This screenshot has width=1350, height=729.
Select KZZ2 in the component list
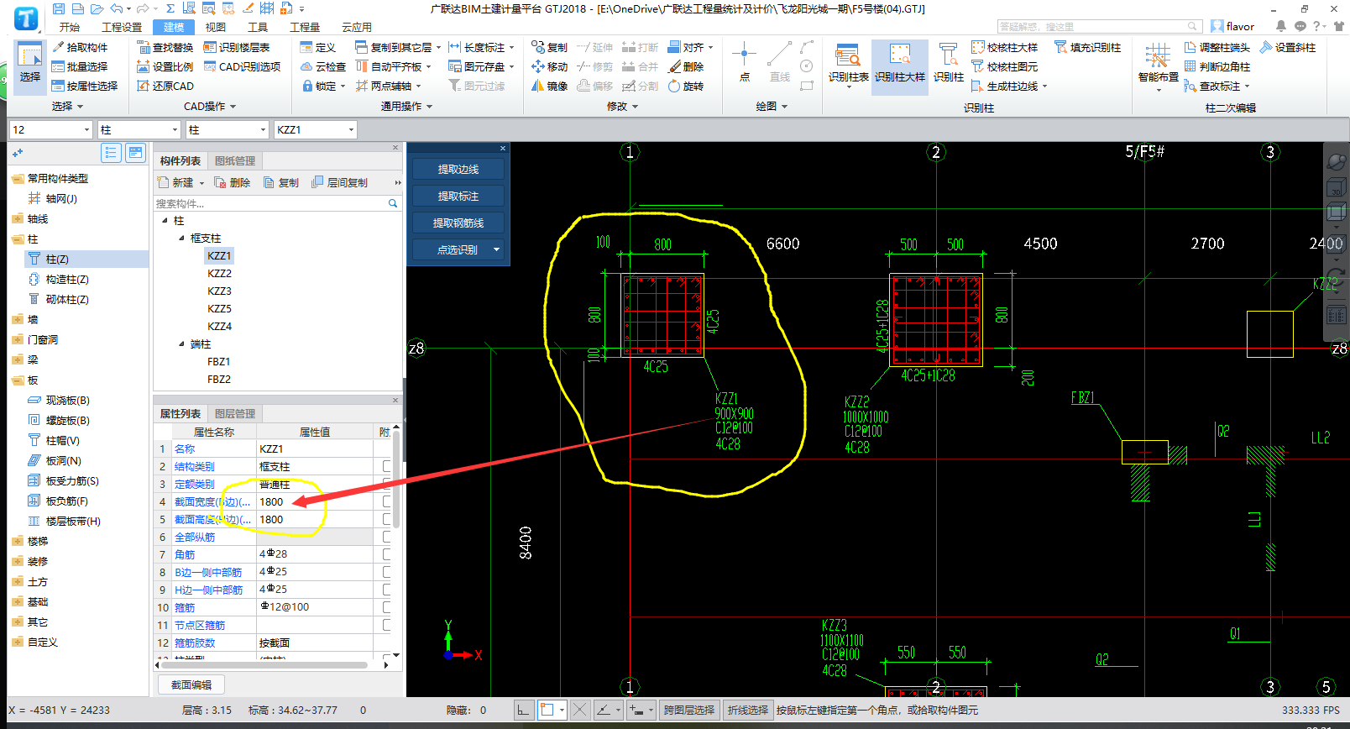[219, 273]
